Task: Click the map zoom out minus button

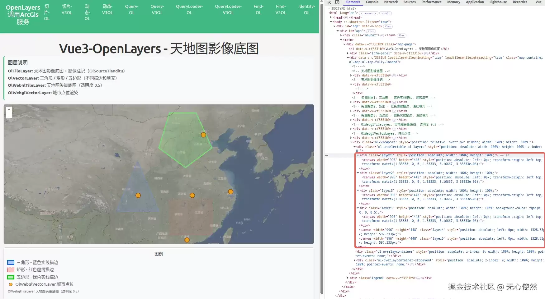Action: (x=9, y=116)
